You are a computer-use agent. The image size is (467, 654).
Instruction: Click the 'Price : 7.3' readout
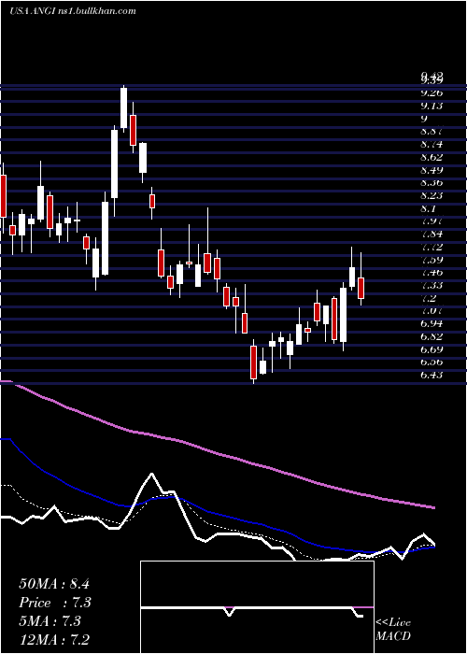click(55, 603)
